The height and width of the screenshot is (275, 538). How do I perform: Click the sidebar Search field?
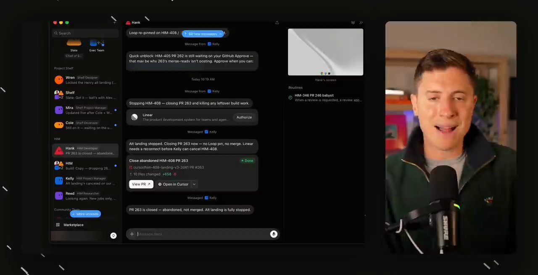tap(86, 33)
